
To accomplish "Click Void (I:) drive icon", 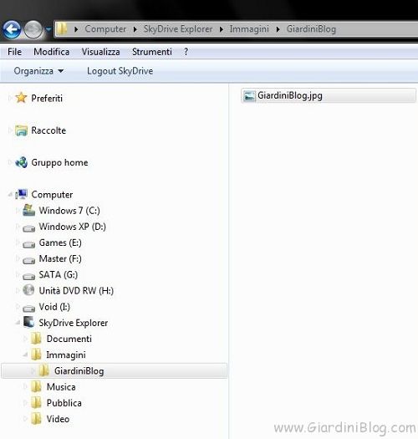I will (28, 309).
